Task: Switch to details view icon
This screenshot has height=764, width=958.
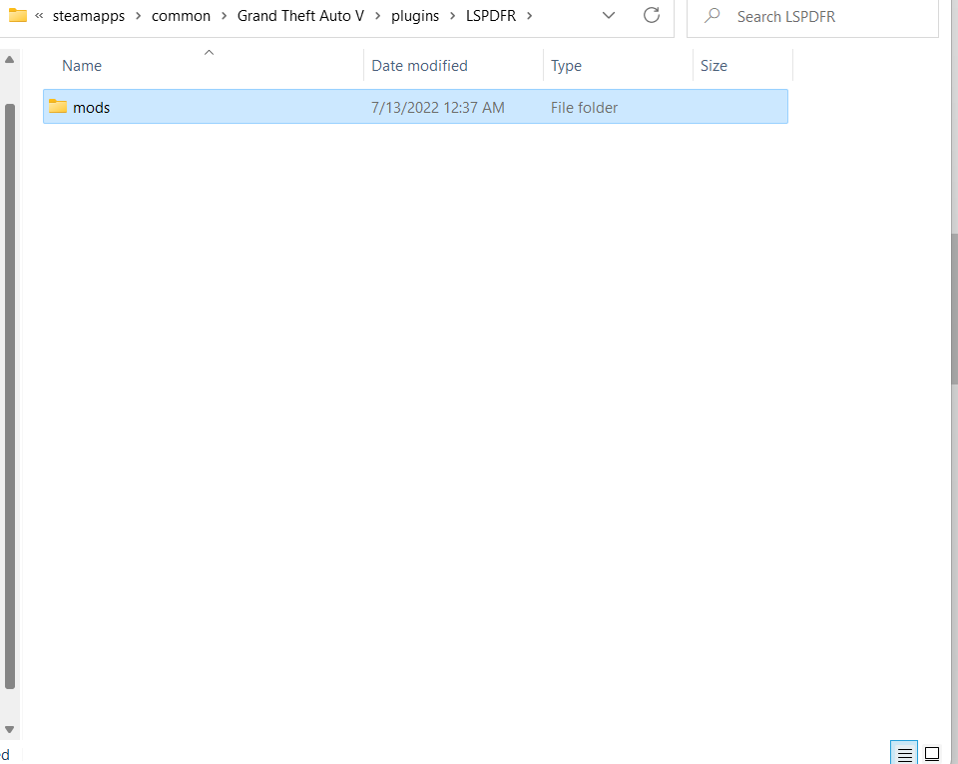Action: point(904,754)
